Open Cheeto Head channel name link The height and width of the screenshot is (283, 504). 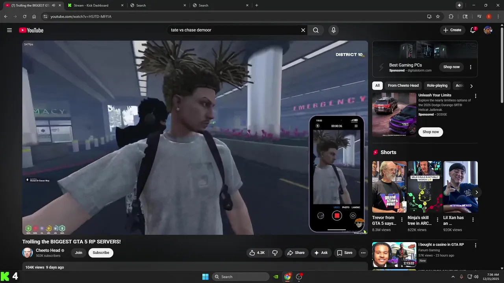tap(48, 250)
